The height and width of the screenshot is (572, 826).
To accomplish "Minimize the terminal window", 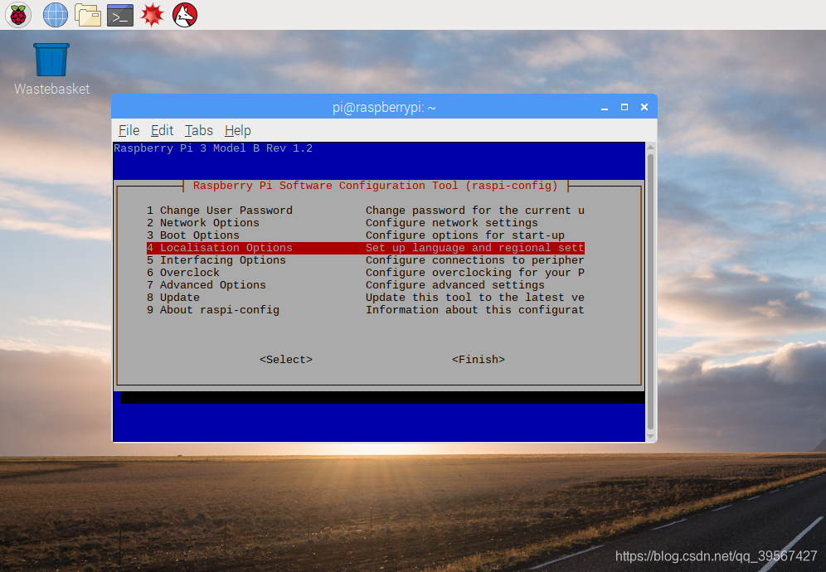I will [x=605, y=108].
